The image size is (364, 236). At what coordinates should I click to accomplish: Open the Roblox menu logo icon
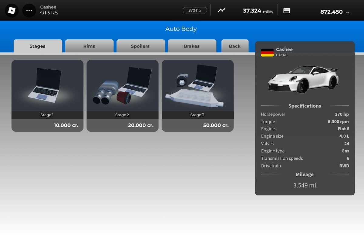12,10
